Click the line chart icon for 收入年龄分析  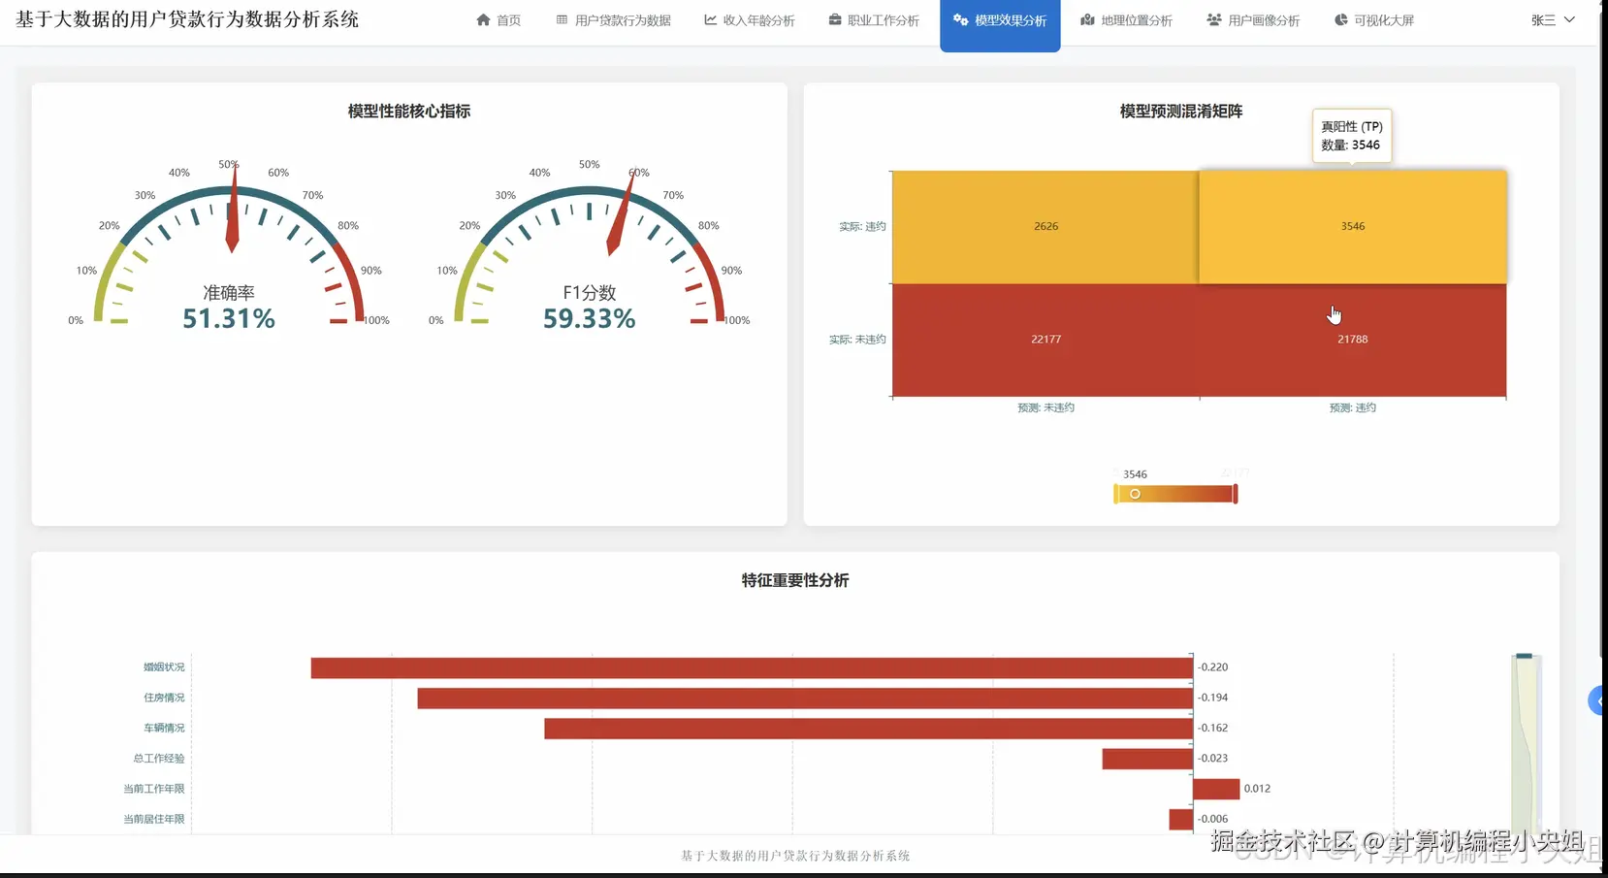(711, 19)
